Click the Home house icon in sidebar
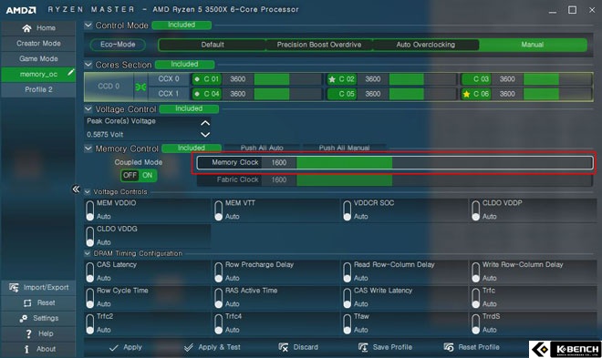 pyautogui.click(x=26, y=28)
